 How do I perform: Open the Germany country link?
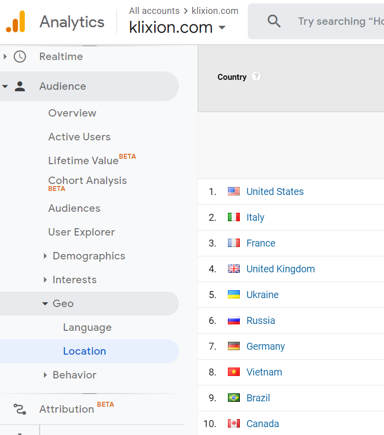(266, 346)
